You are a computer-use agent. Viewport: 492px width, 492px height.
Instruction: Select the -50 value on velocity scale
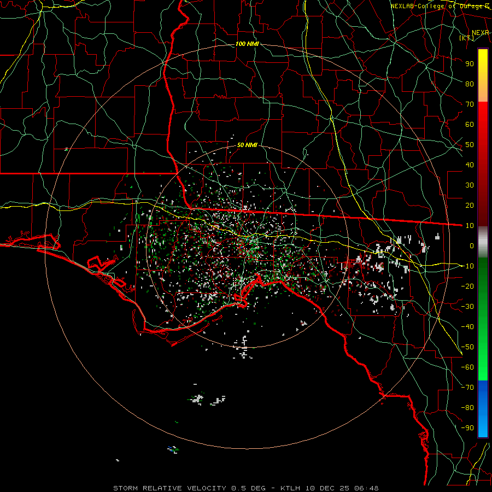pos(467,347)
